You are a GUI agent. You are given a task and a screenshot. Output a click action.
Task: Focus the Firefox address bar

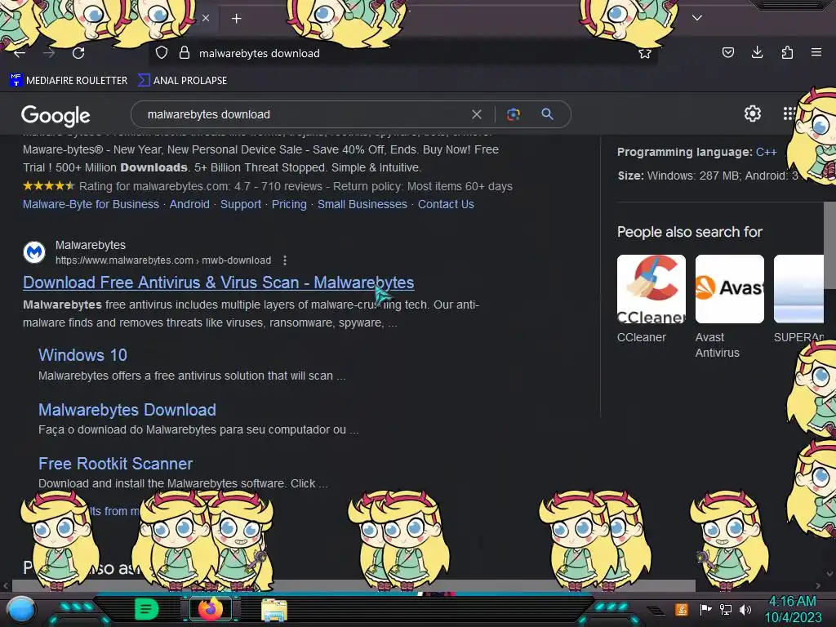pyautogui.click(x=405, y=53)
